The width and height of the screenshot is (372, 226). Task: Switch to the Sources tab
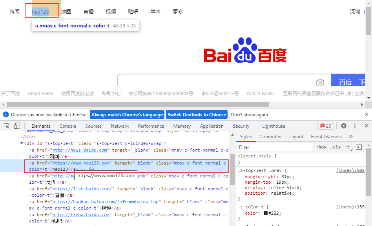pos(93,126)
